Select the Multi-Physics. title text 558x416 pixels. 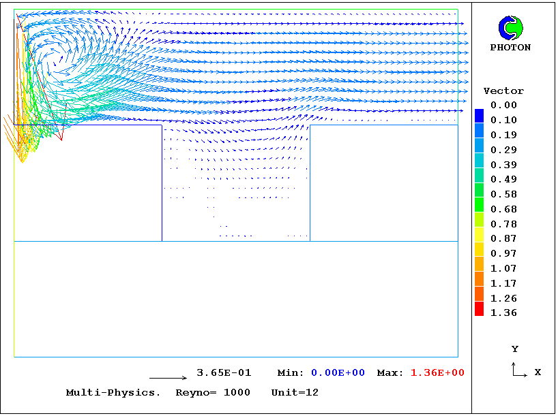(113, 393)
